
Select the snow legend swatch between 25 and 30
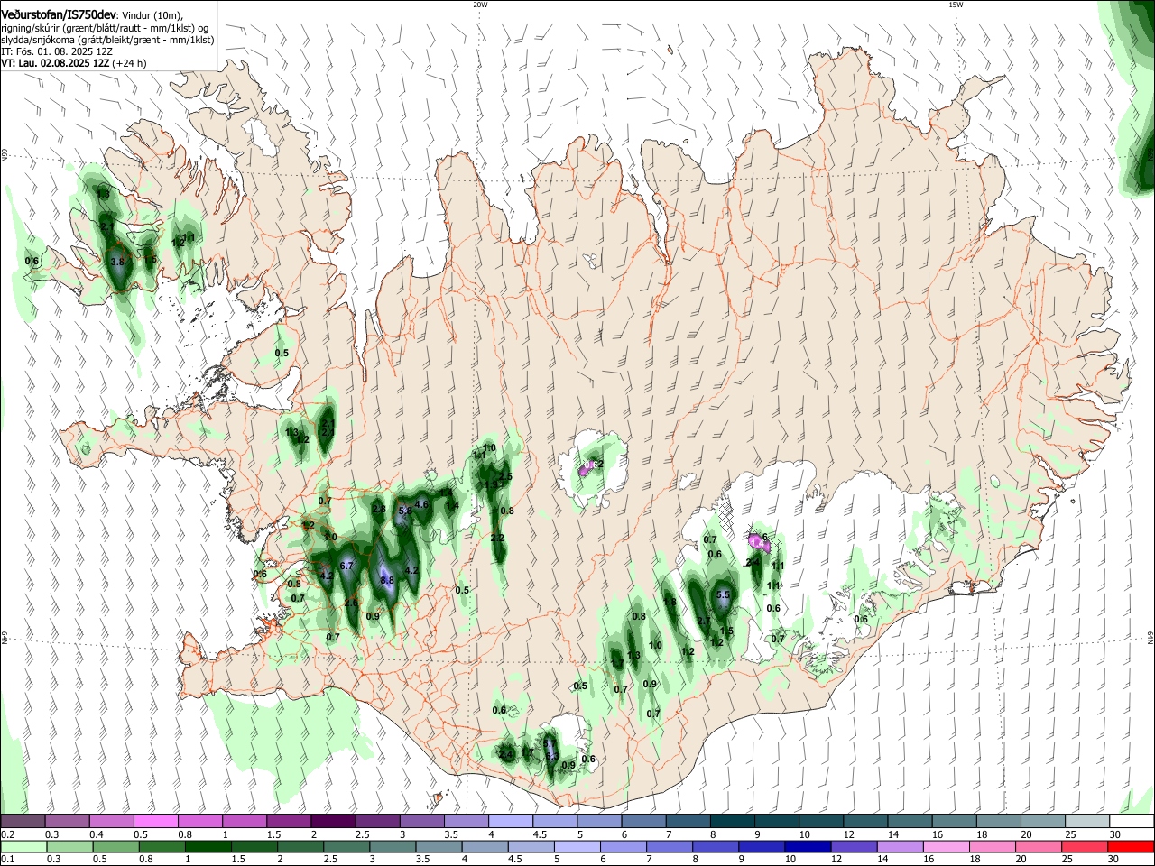1087,821
